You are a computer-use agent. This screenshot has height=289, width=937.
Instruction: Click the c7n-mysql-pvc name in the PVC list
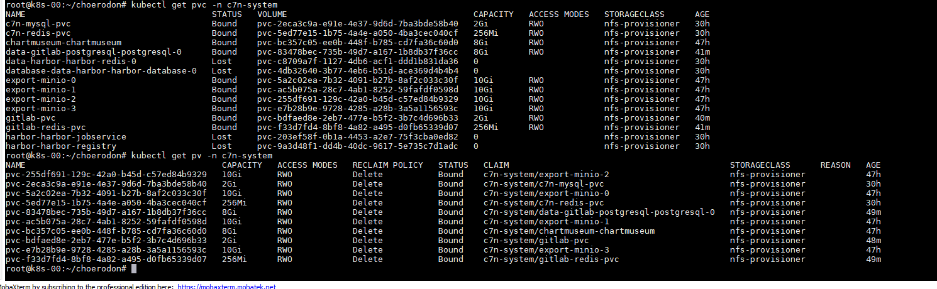tap(38, 23)
